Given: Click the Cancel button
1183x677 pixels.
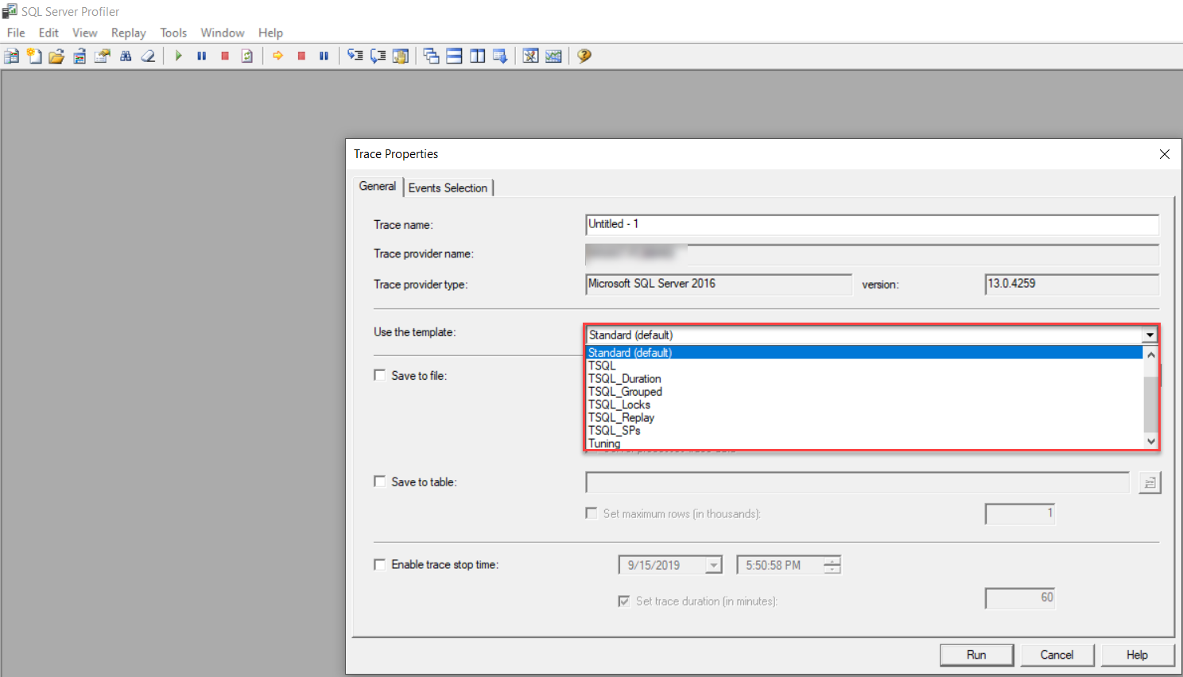Looking at the screenshot, I should [x=1057, y=655].
